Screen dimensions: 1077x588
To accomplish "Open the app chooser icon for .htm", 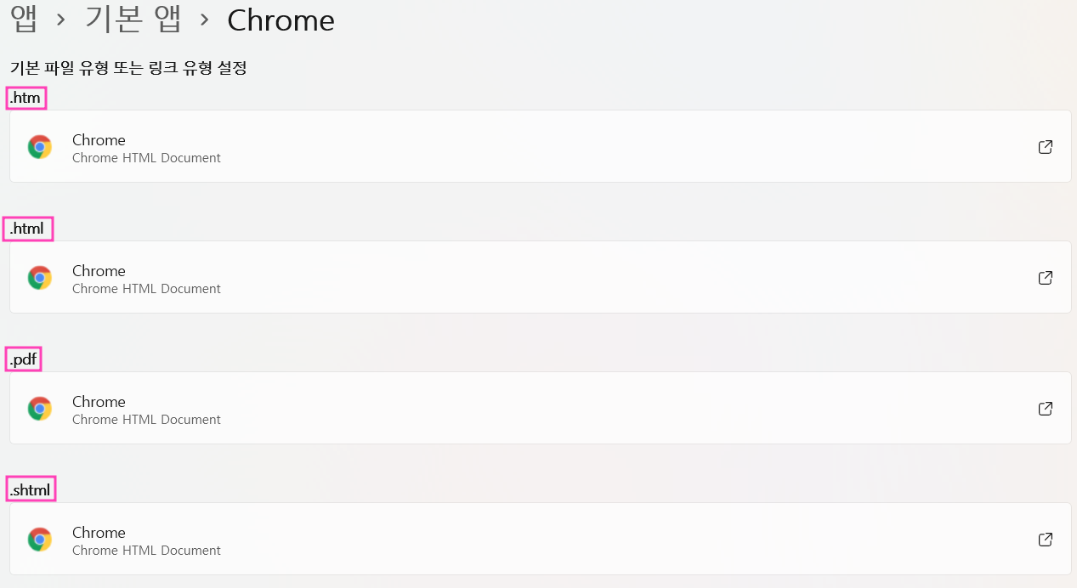I will click(1046, 147).
